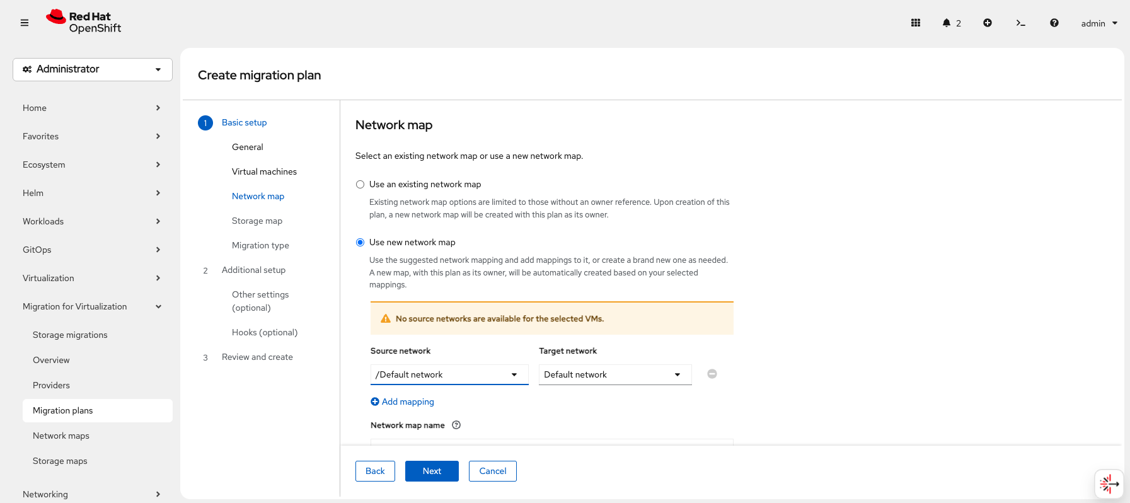Open the Target network dropdown

pos(614,374)
